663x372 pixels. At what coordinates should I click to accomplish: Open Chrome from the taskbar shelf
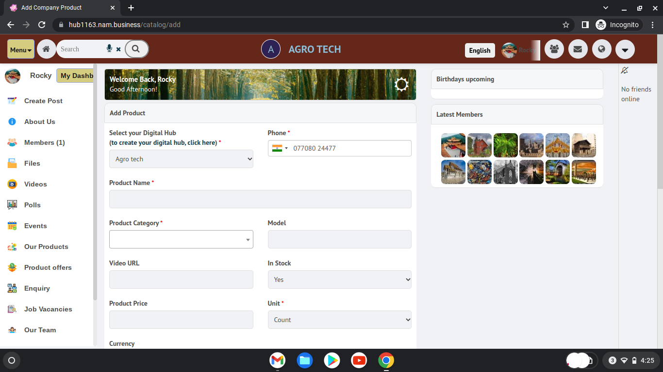click(x=386, y=360)
